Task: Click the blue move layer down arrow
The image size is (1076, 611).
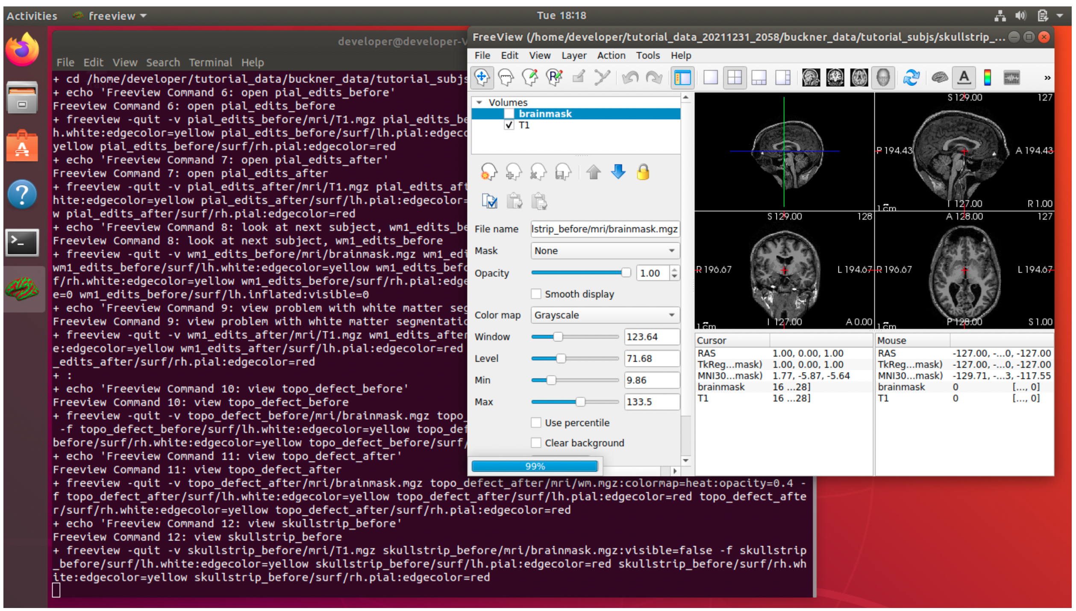Action: coord(618,172)
